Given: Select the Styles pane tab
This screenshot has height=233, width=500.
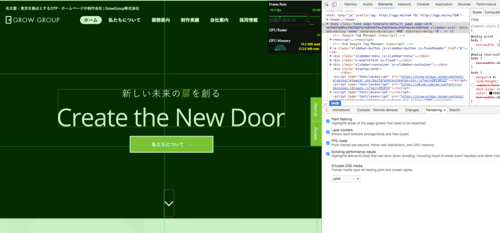Looking at the screenshot, I should point(477,12).
